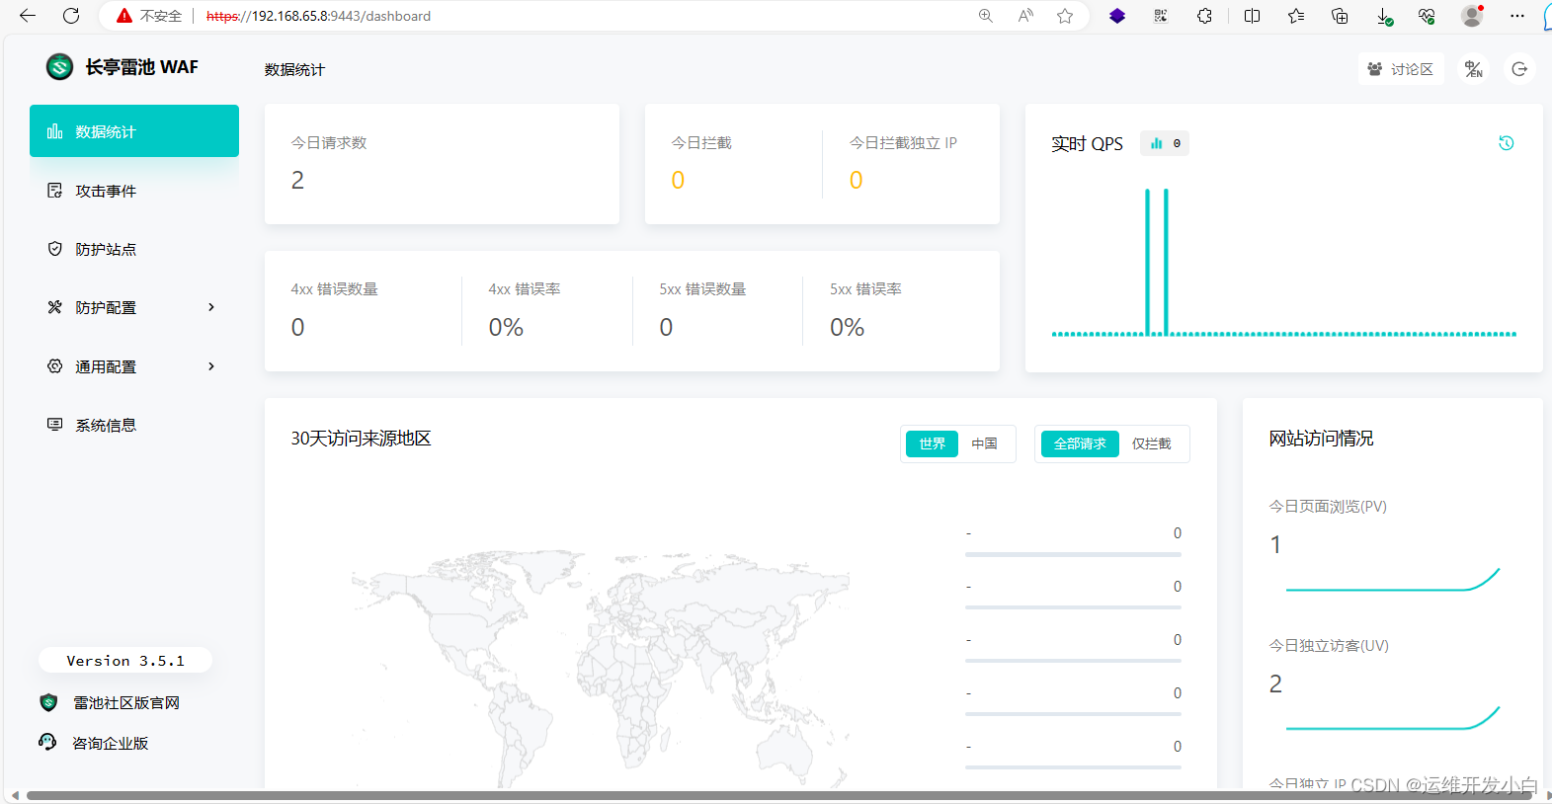This screenshot has width=1552, height=804.
Task: Click the 今日请求数 value 2
Action: pos(297,180)
